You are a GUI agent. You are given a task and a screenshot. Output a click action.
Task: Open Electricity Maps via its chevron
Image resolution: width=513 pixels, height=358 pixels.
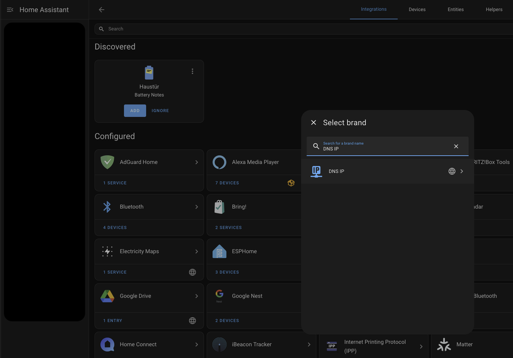point(197,251)
